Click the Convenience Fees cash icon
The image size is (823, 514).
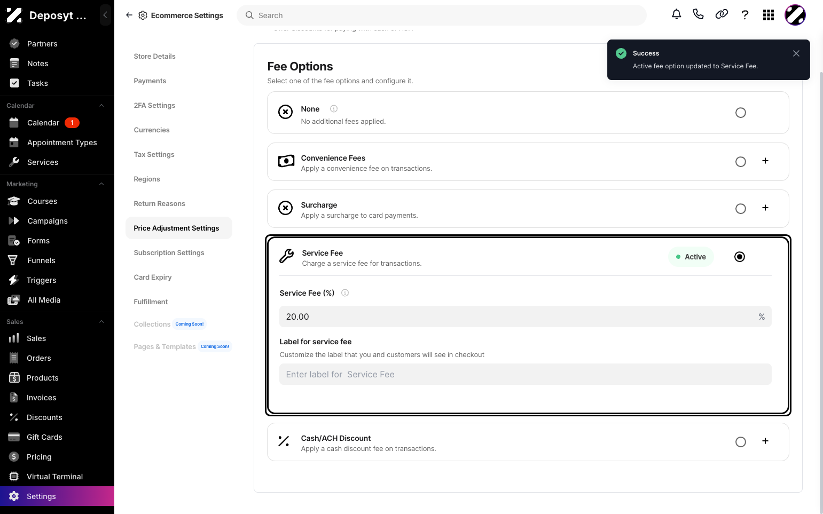pyautogui.click(x=286, y=161)
